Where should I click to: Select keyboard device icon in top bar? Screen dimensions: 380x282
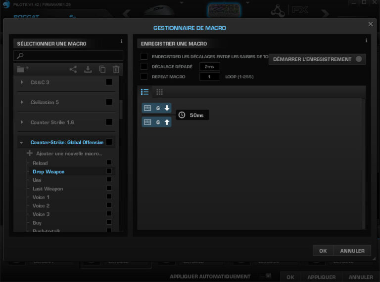224,10
